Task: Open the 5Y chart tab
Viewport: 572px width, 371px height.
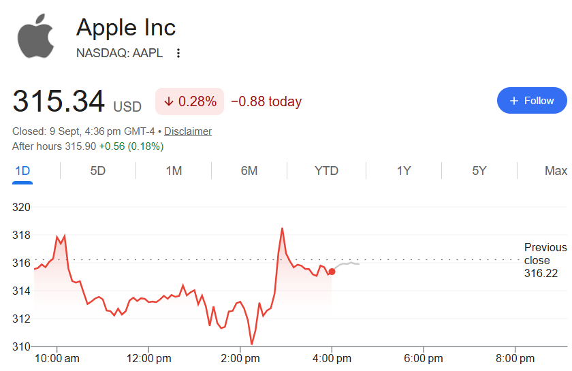Action: point(479,171)
